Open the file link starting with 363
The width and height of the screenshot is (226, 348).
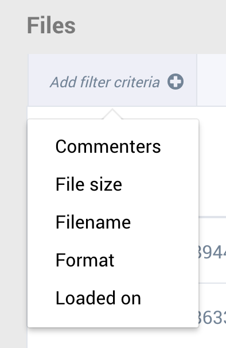point(212,318)
